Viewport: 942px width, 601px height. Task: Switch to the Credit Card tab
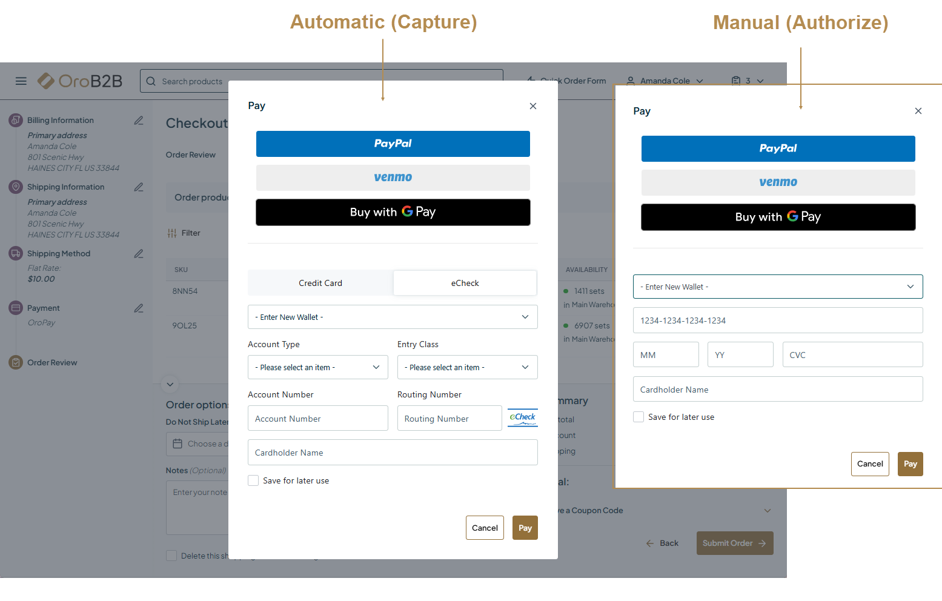(x=320, y=283)
